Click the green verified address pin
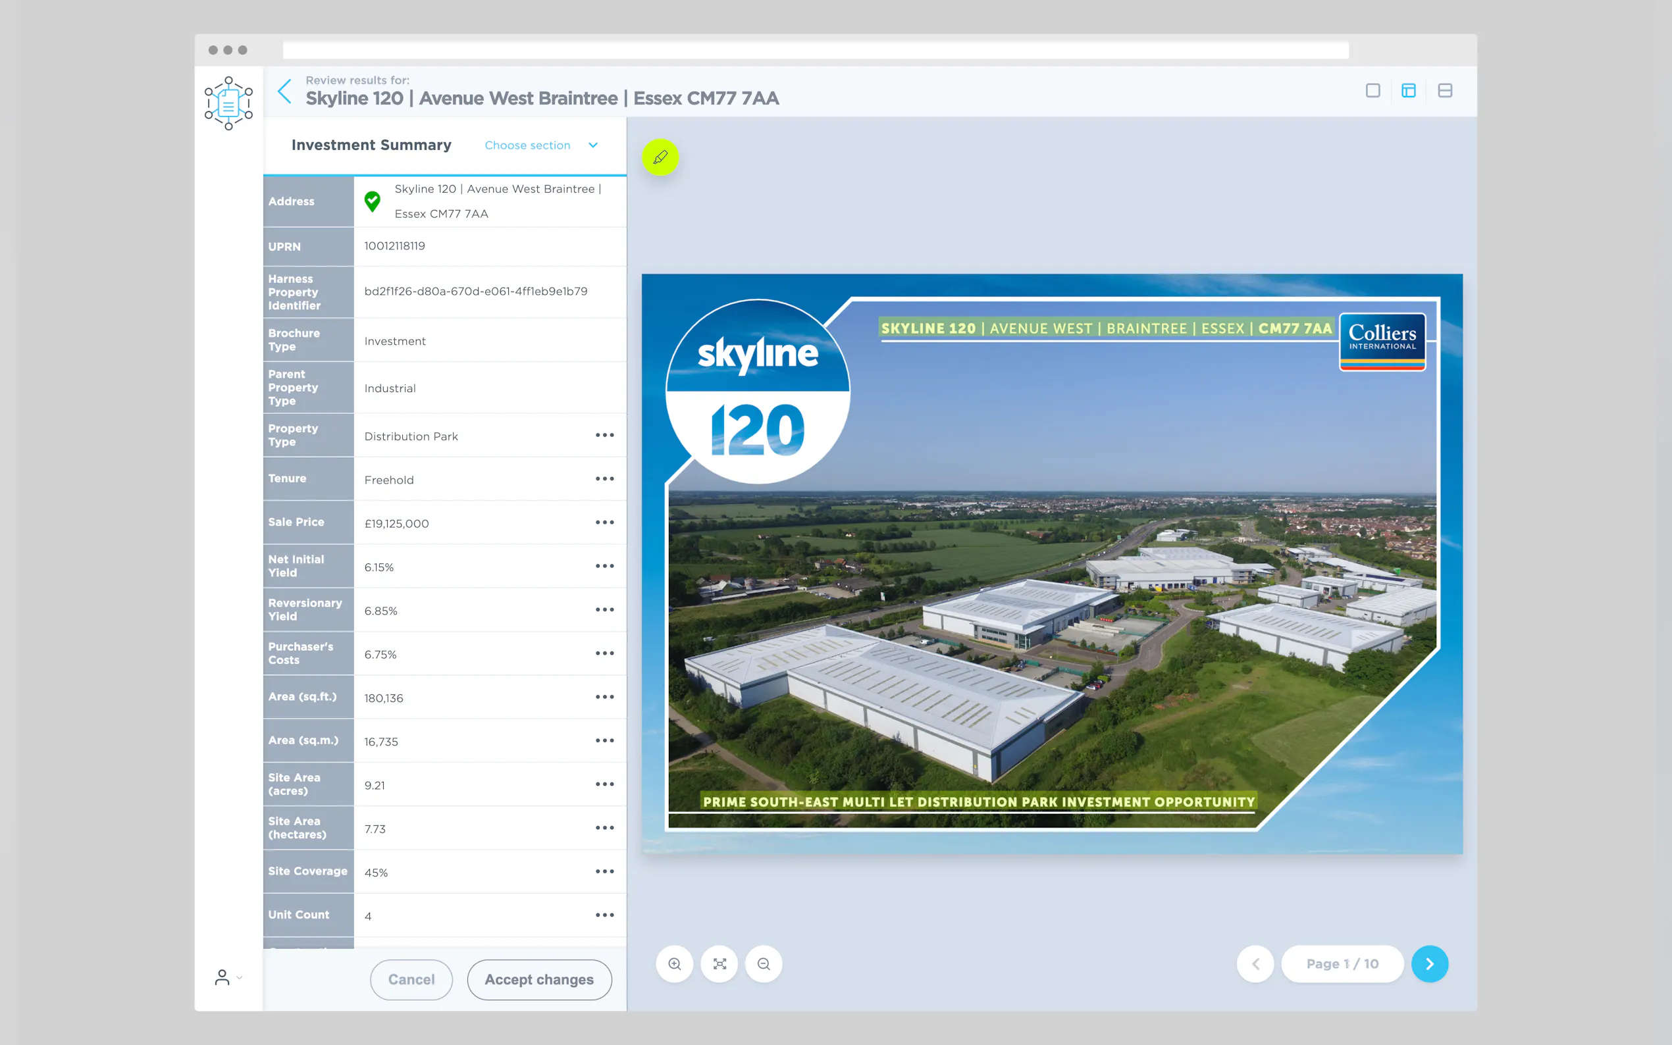 (373, 201)
